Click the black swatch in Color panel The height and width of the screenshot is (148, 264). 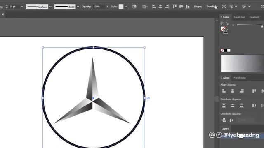226,50
